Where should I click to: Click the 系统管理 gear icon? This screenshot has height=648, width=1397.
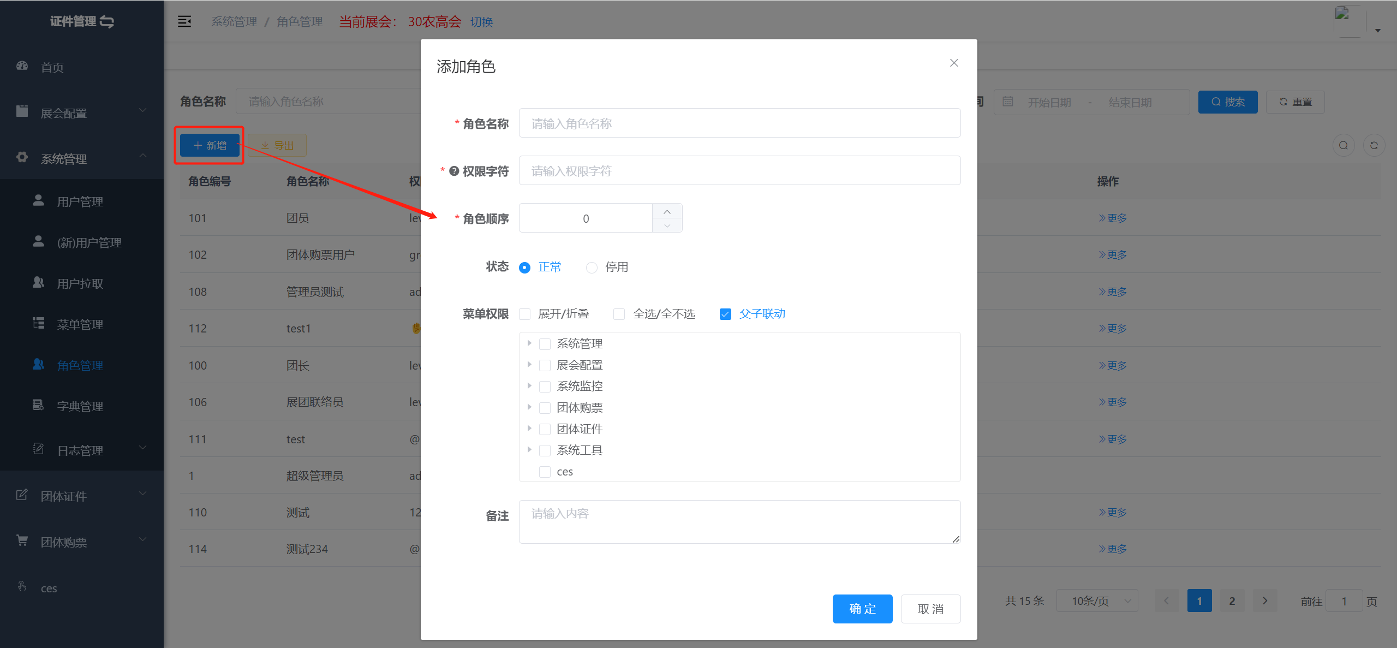[x=22, y=157]
